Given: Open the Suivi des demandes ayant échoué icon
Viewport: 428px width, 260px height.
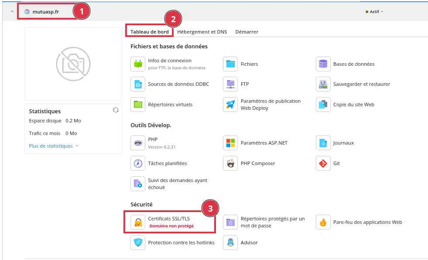Looking at the screenshot, I should click(138, 184).
